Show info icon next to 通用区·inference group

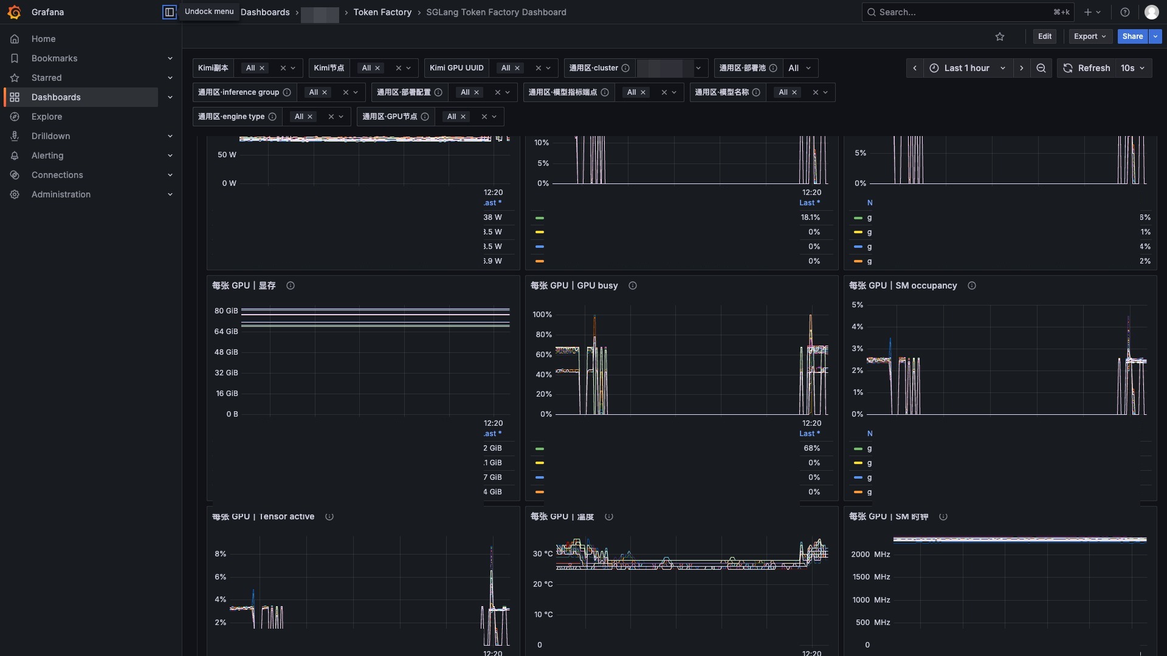tap(287, 92)
